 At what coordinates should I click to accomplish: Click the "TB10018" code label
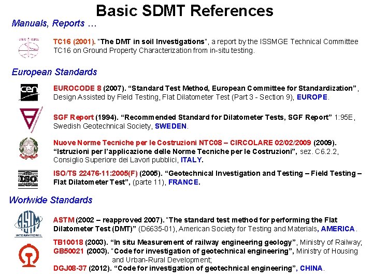[68, 242]
